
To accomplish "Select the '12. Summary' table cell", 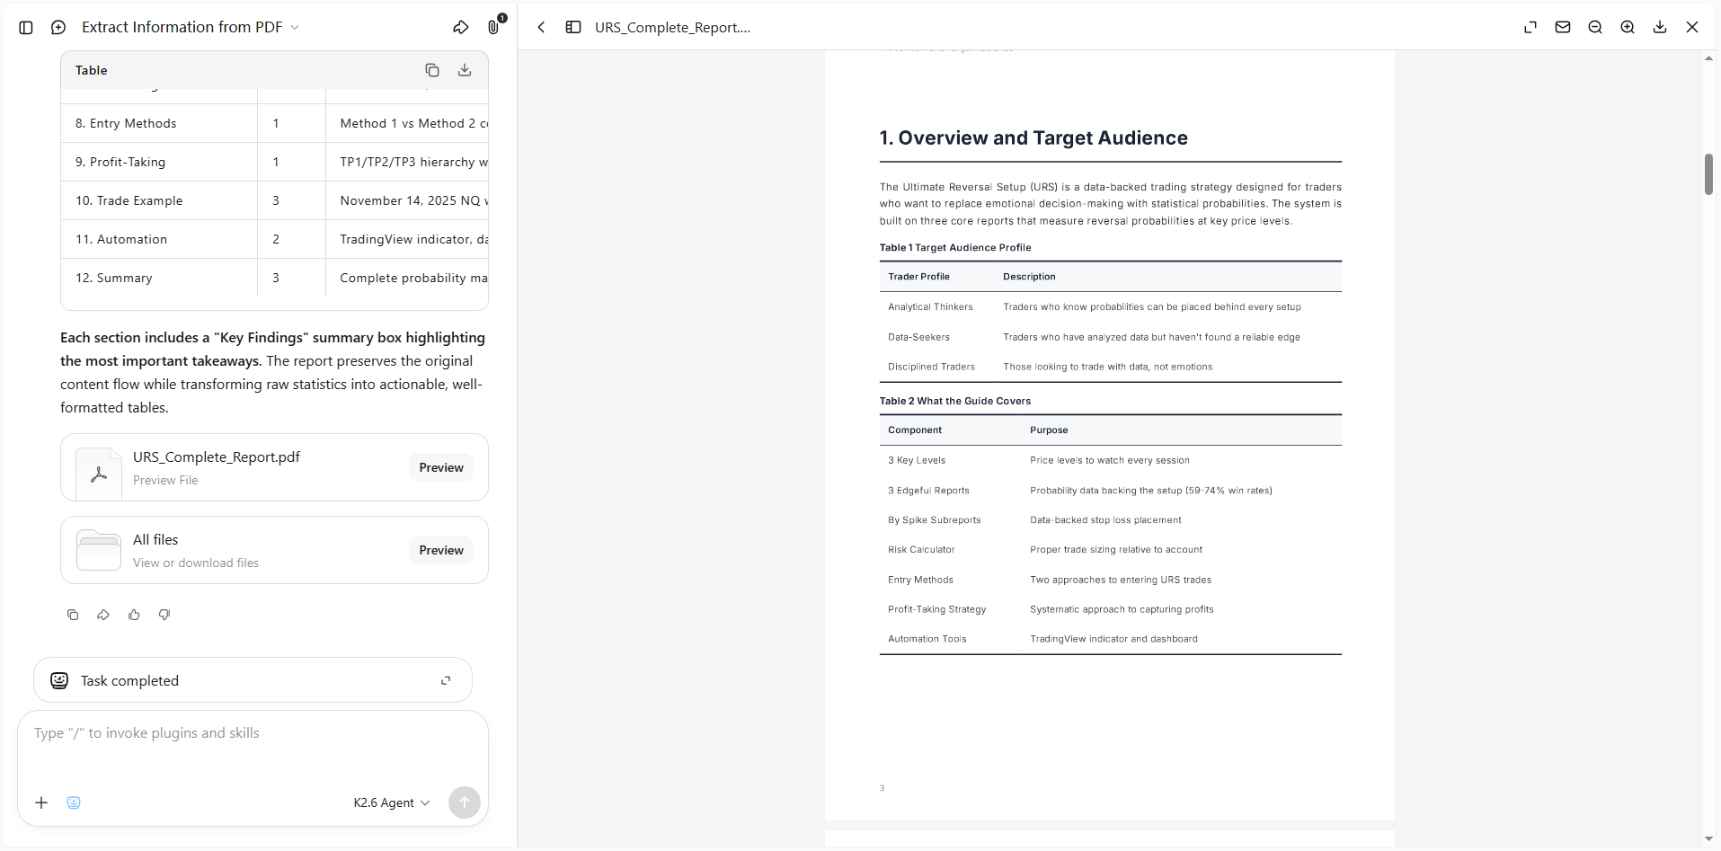I will click(159, 278).
